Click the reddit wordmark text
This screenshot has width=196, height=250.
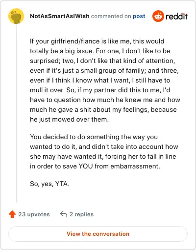click(x=177, y=16)
